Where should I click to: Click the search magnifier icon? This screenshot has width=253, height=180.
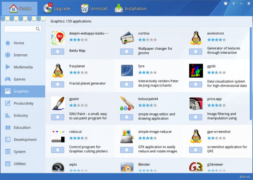38,29
